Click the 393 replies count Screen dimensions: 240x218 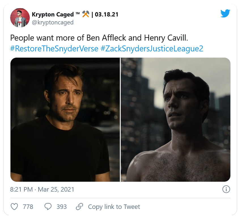(61, 207)
